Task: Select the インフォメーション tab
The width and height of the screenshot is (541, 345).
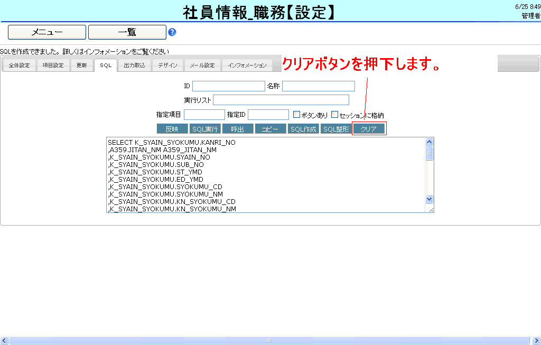Action: (x=247, y=66)
